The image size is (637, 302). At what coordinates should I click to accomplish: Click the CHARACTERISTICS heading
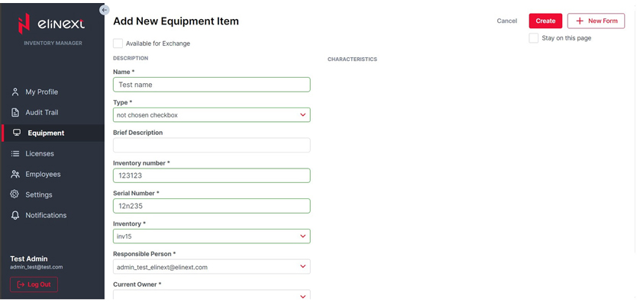pyautogui.click(x=352, y=59)
